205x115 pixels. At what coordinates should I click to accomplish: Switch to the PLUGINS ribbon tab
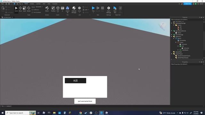(x=55, y=4)
